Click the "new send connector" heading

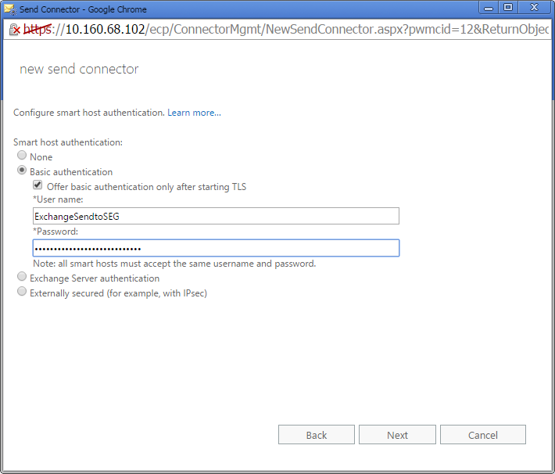(x=79, y=69)
